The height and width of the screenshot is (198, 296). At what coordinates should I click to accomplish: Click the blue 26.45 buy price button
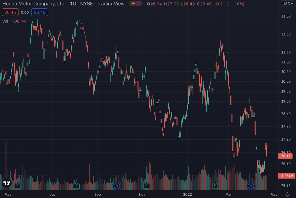pos(40,12)
